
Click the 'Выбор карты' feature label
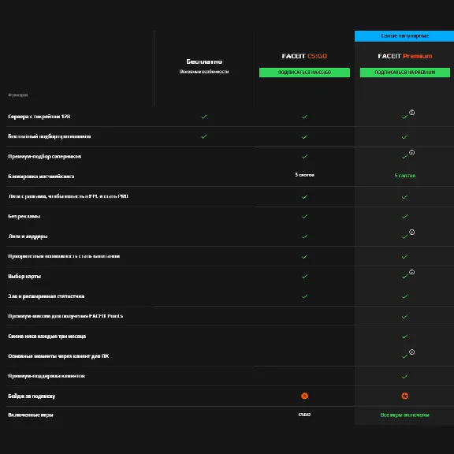click(x=24, y=276)
